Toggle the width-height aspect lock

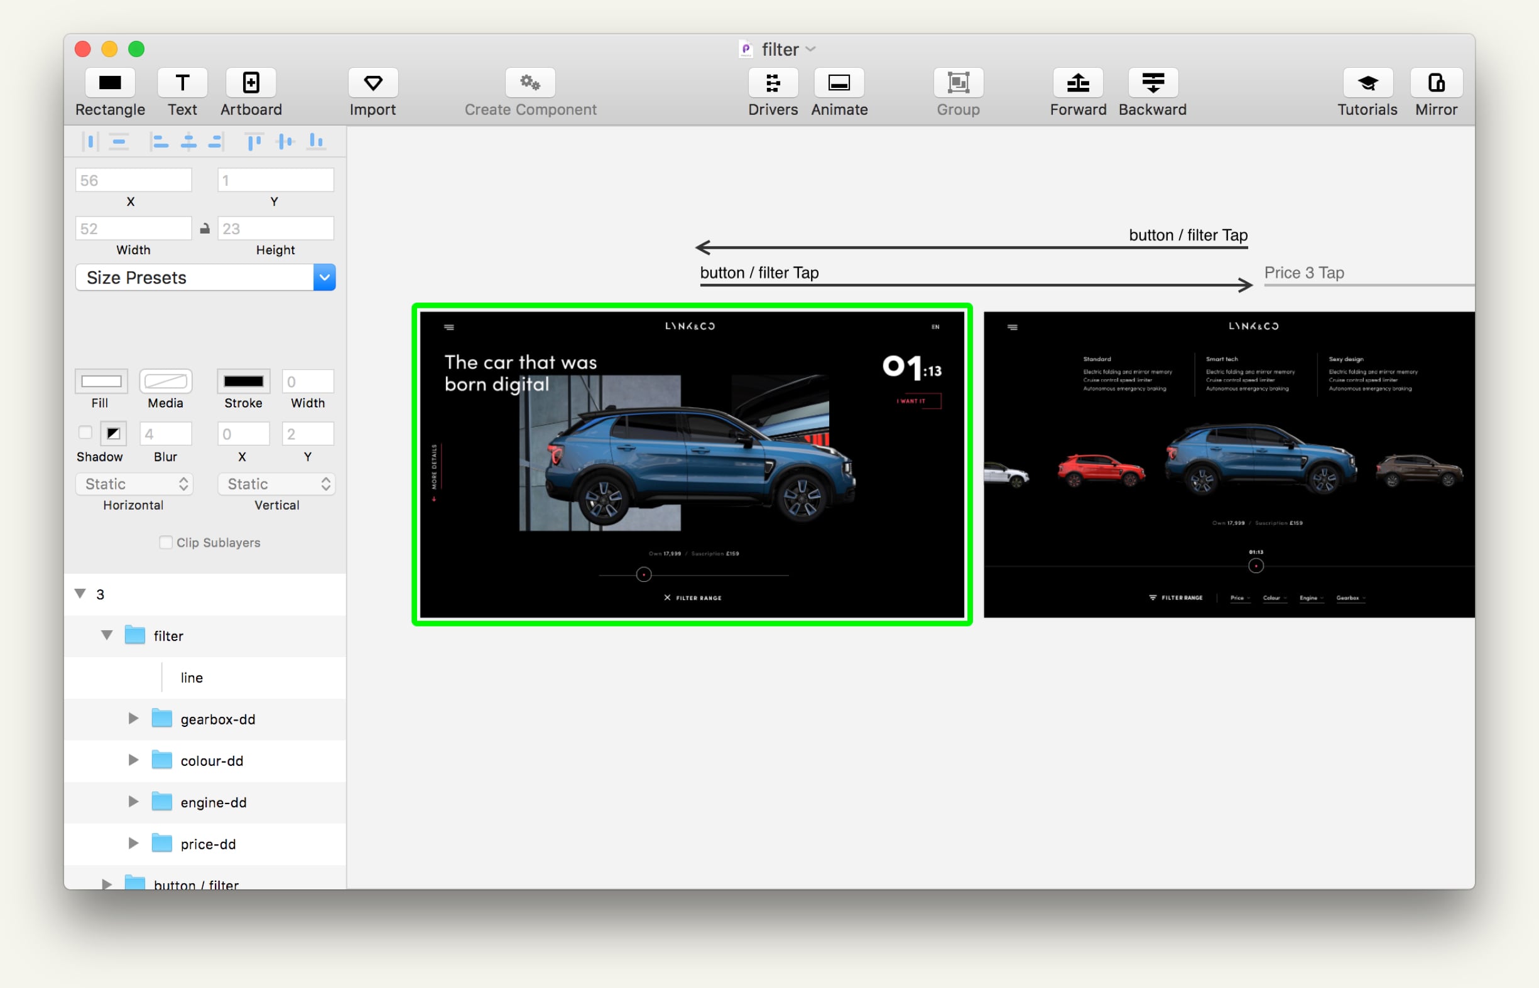[x=205, y=228]
